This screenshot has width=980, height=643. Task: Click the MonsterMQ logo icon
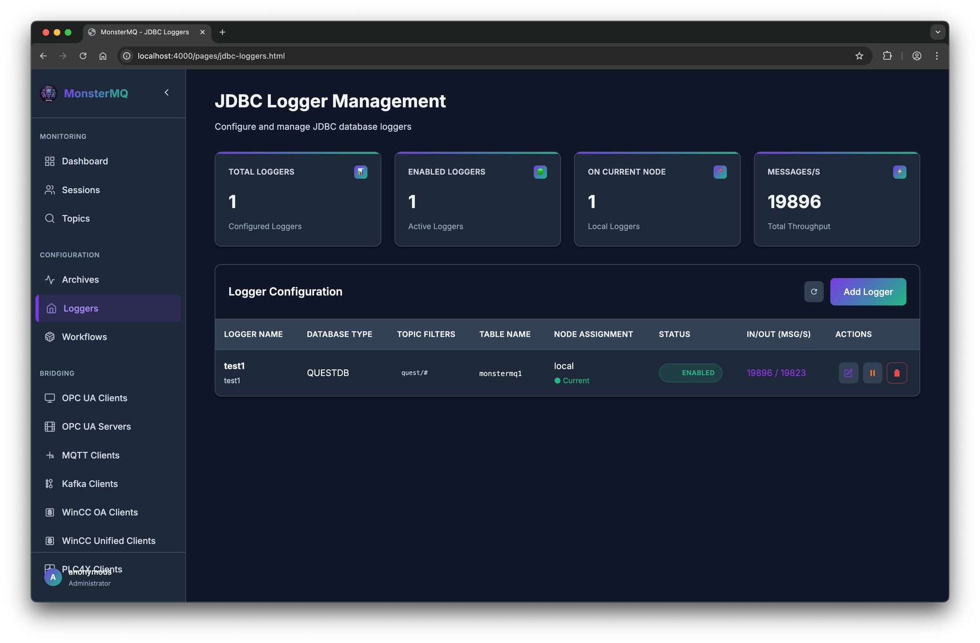coord(48,93)
